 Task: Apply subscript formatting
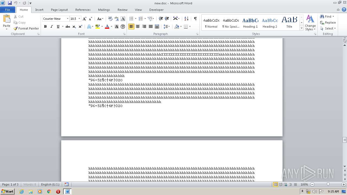(x=74, y=27)
